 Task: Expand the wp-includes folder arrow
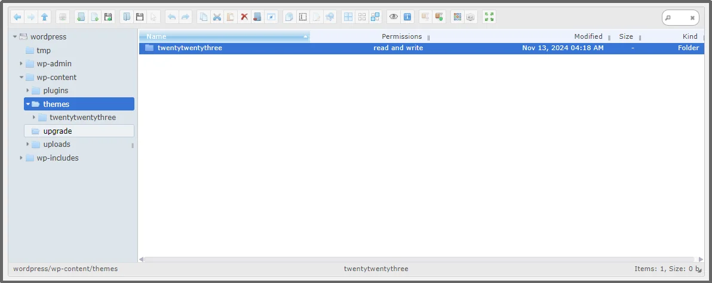click(21, 158)
